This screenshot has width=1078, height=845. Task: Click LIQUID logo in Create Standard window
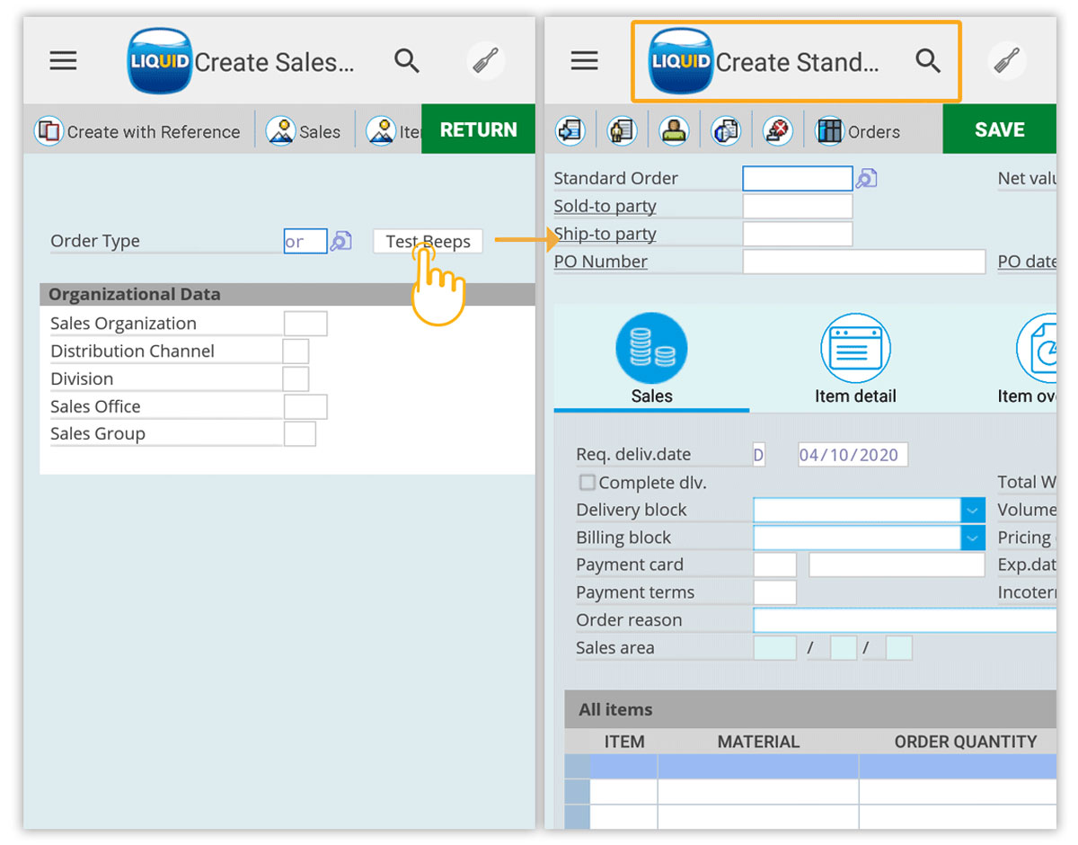[x=681, y=61]
